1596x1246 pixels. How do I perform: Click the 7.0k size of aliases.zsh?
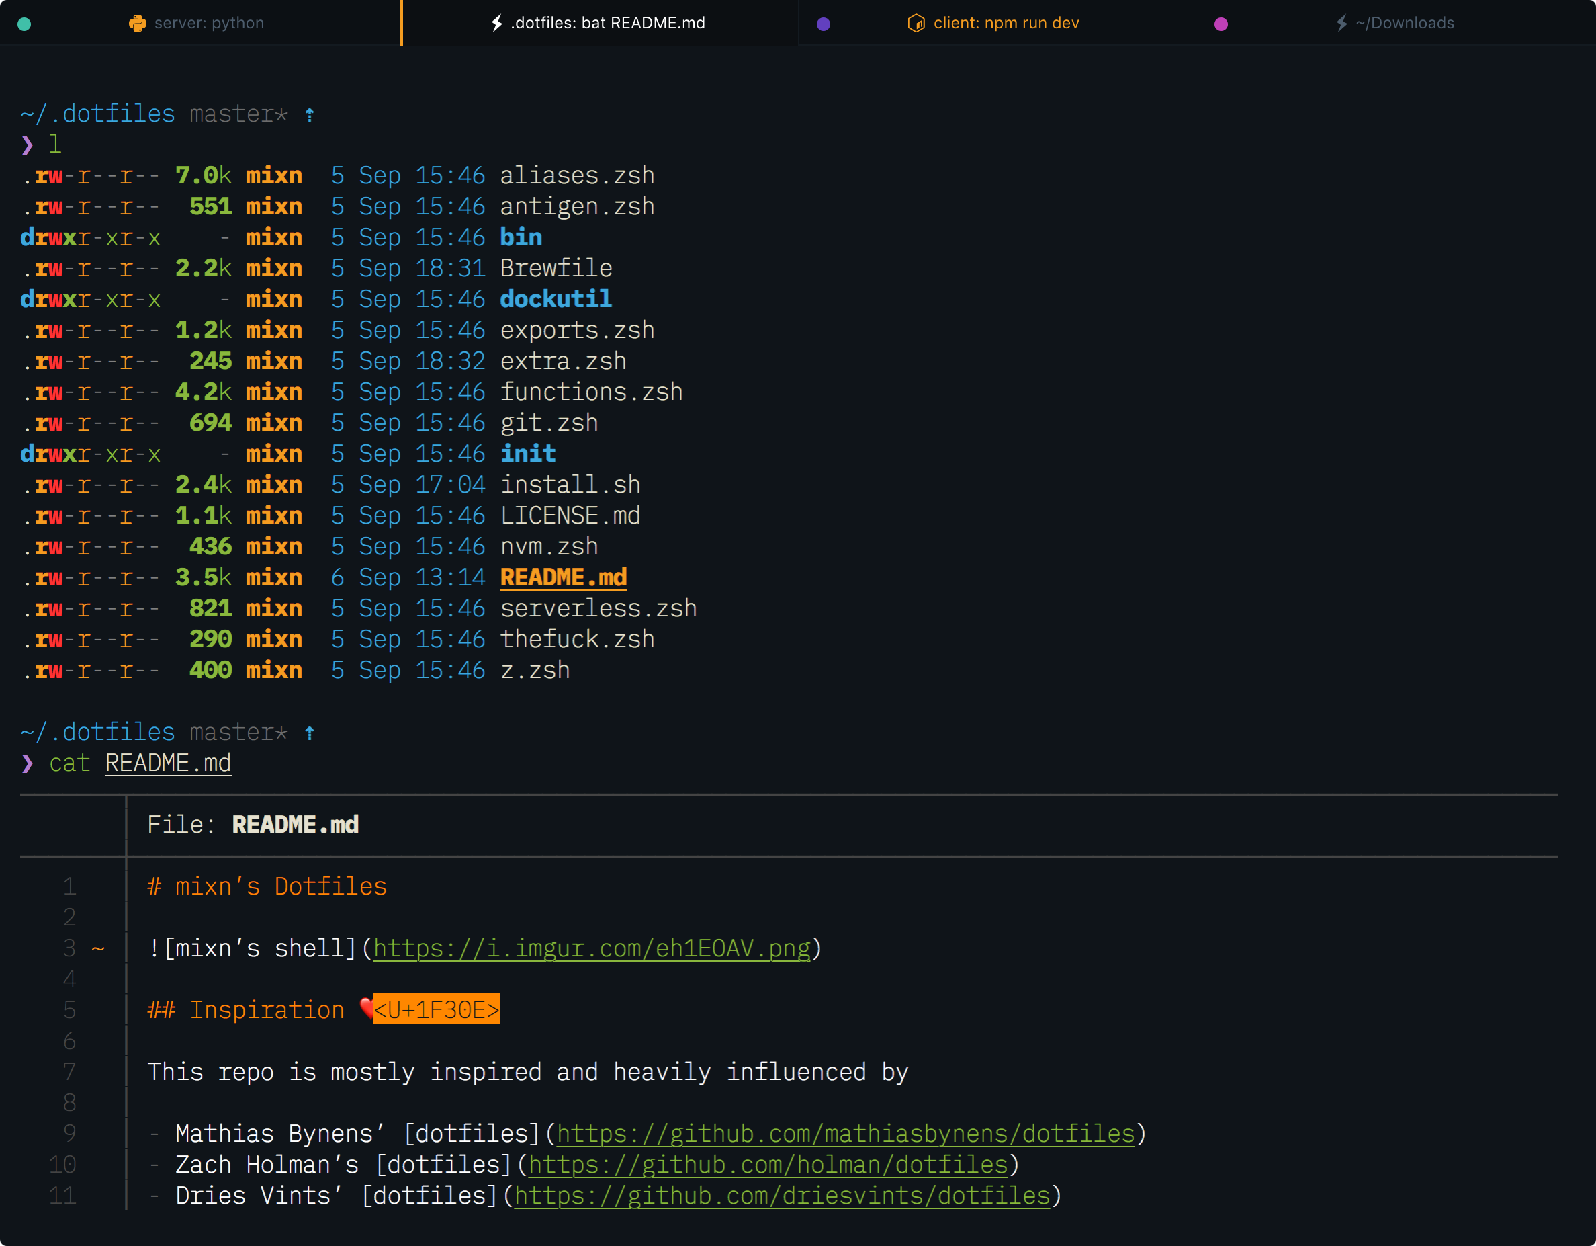[x=204, y=176]
